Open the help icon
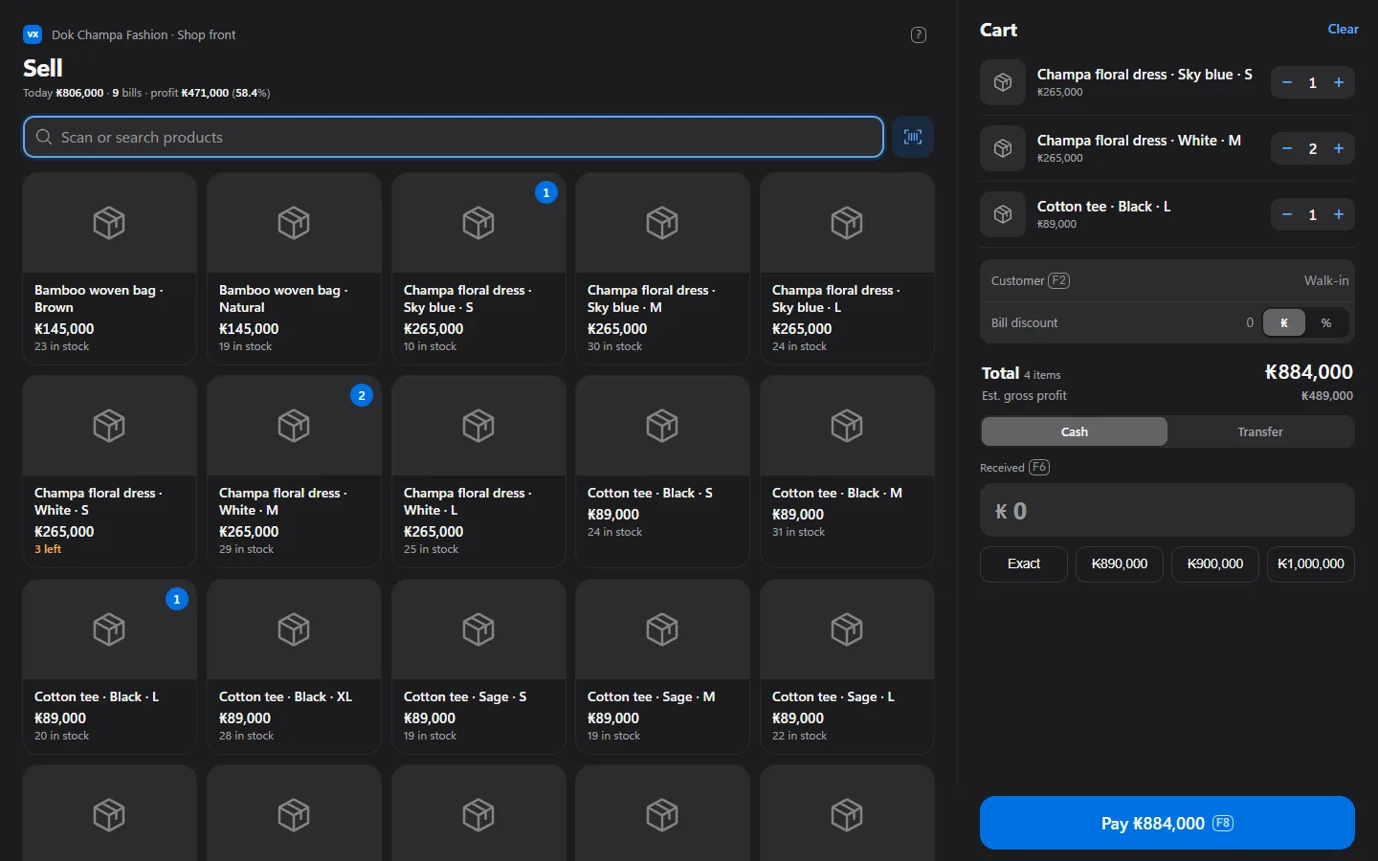Viewport: 1378px width, 861px height. (x=919, y=35)
